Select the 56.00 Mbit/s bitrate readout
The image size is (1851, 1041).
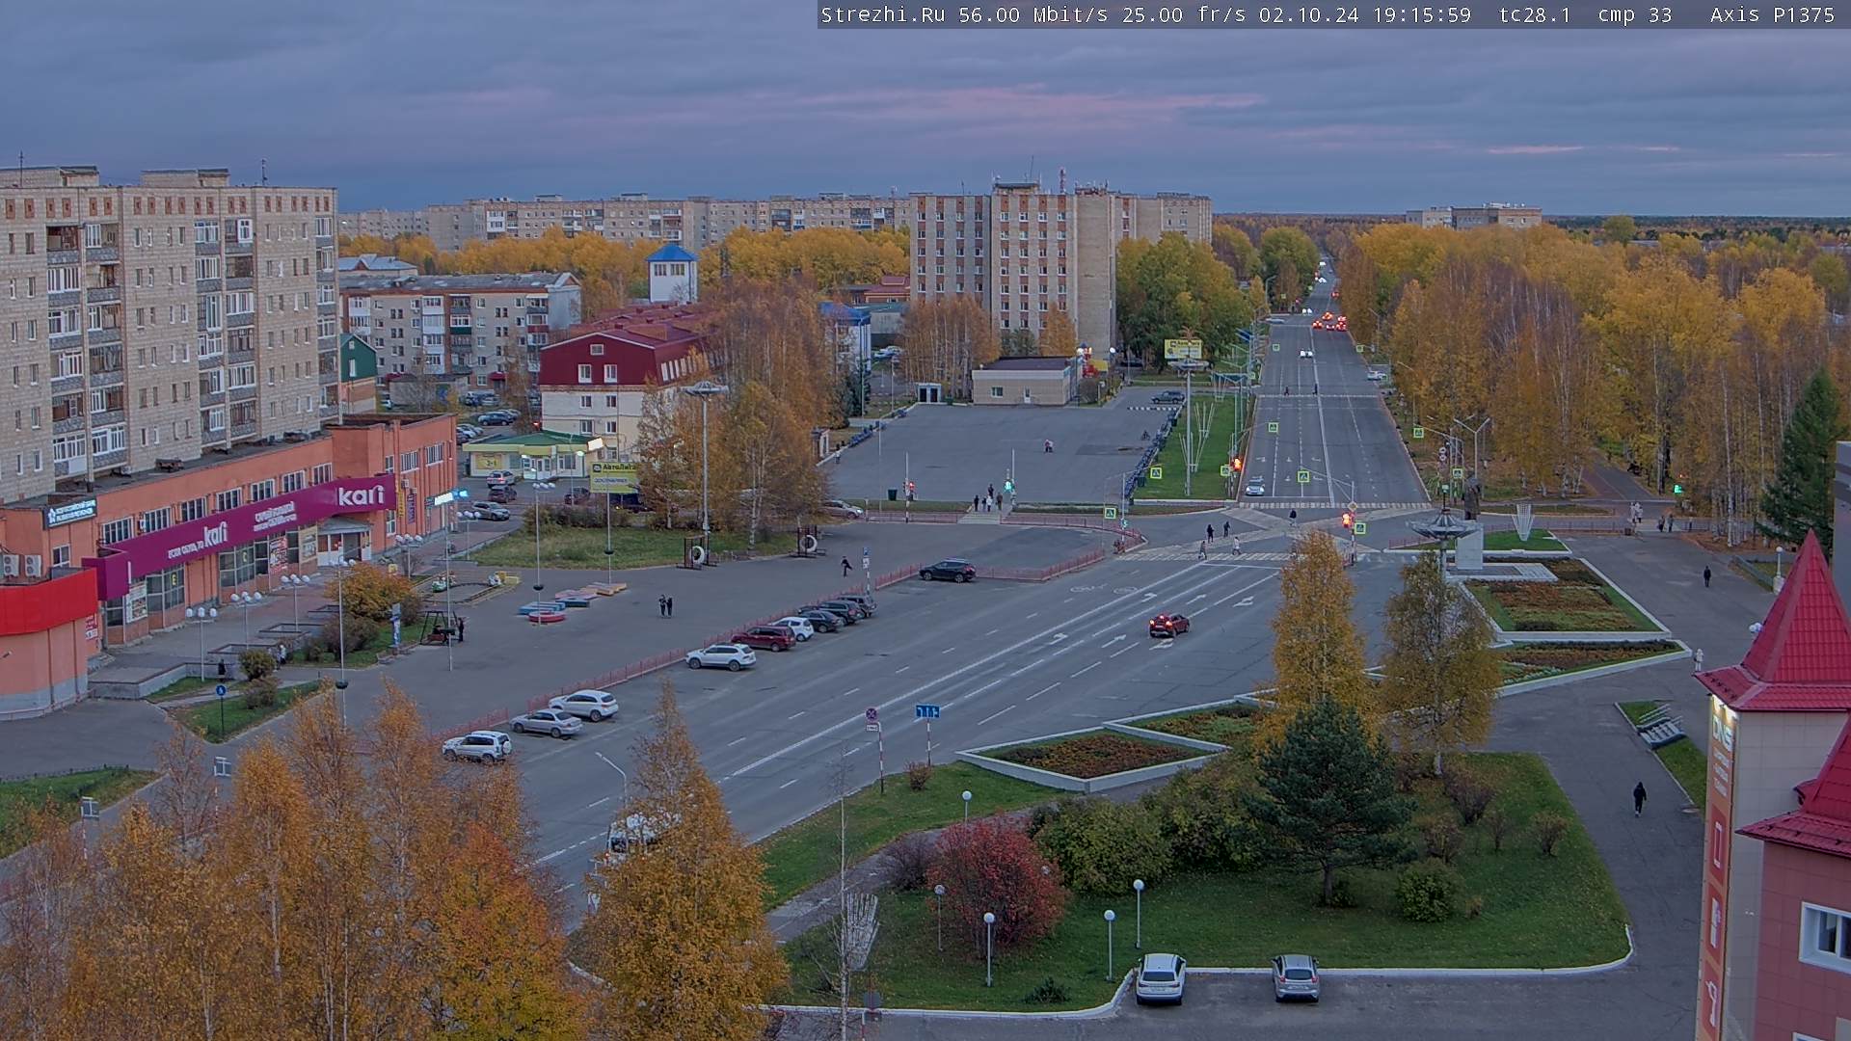[x=1033, y=15]
